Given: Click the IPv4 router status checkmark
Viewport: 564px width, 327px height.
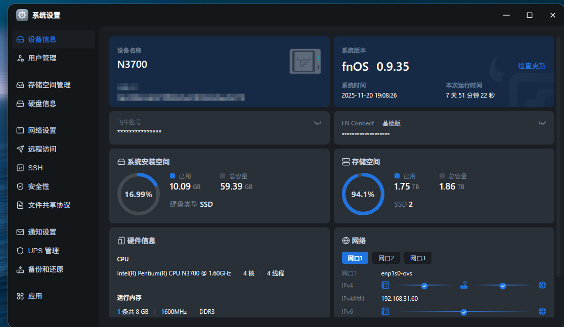Looking at the screenshot, I should [424, 286].
